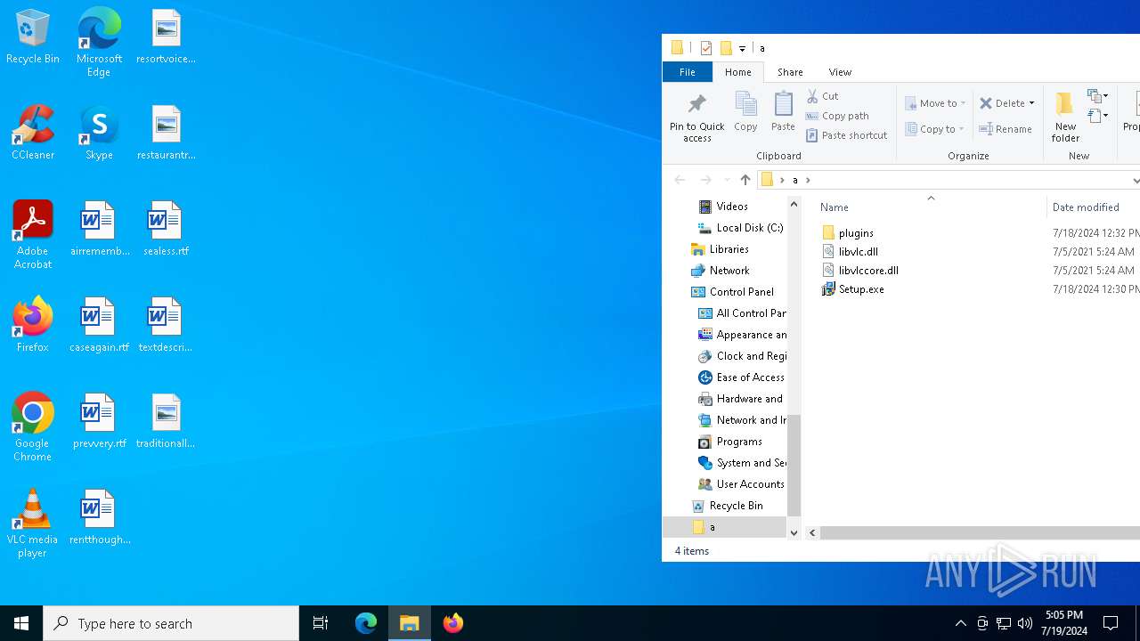Open Adobe Acrobat desktop shortcut
The height and width of the screenshot is (641, 1140).
[x=33, y=234]
